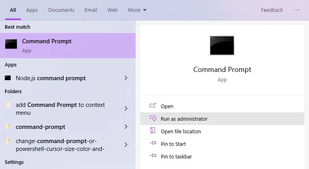Switch to the Apps filter tab
The width and height of the screenshot is (309, 169).
click(32, 10)
